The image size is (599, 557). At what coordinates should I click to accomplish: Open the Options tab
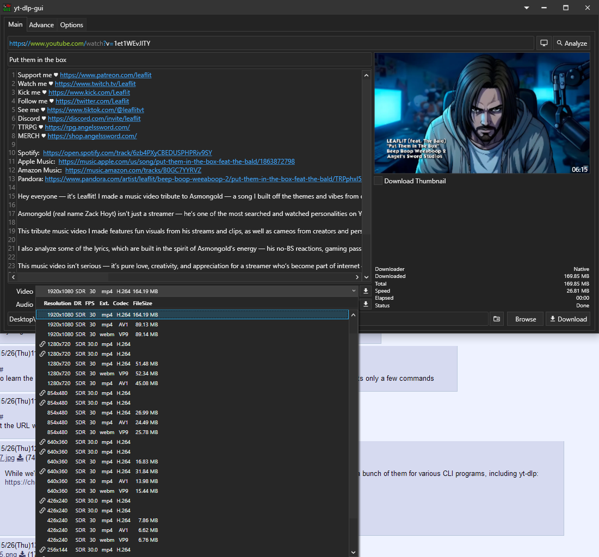71,25
